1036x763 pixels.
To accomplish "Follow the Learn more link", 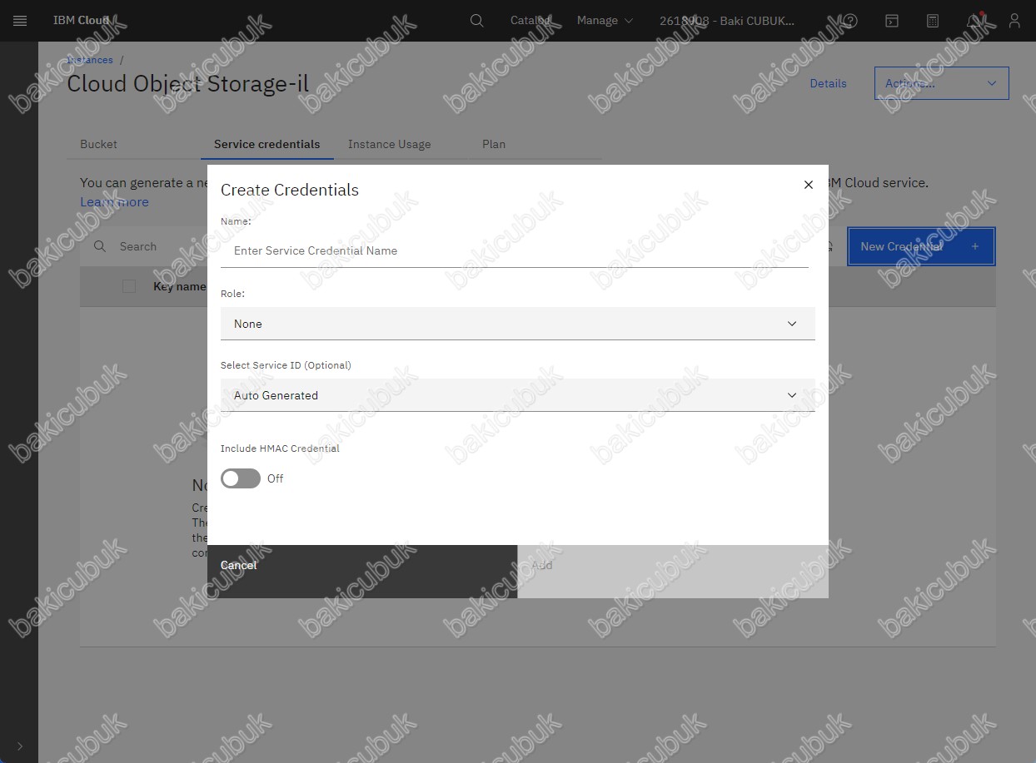I will 114,202.
